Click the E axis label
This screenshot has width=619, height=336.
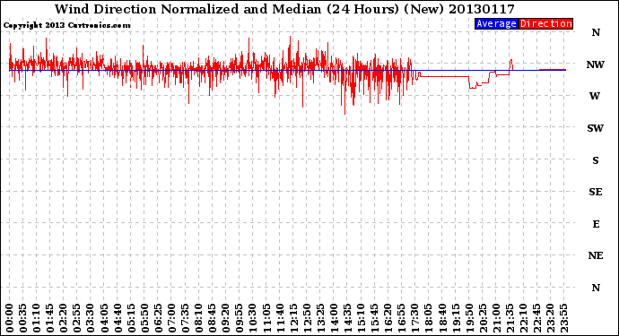(596, 224)
